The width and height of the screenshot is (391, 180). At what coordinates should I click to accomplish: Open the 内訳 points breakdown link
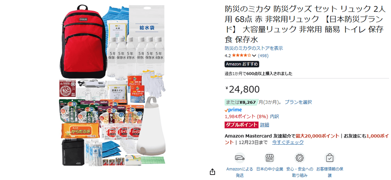(274, 116)
